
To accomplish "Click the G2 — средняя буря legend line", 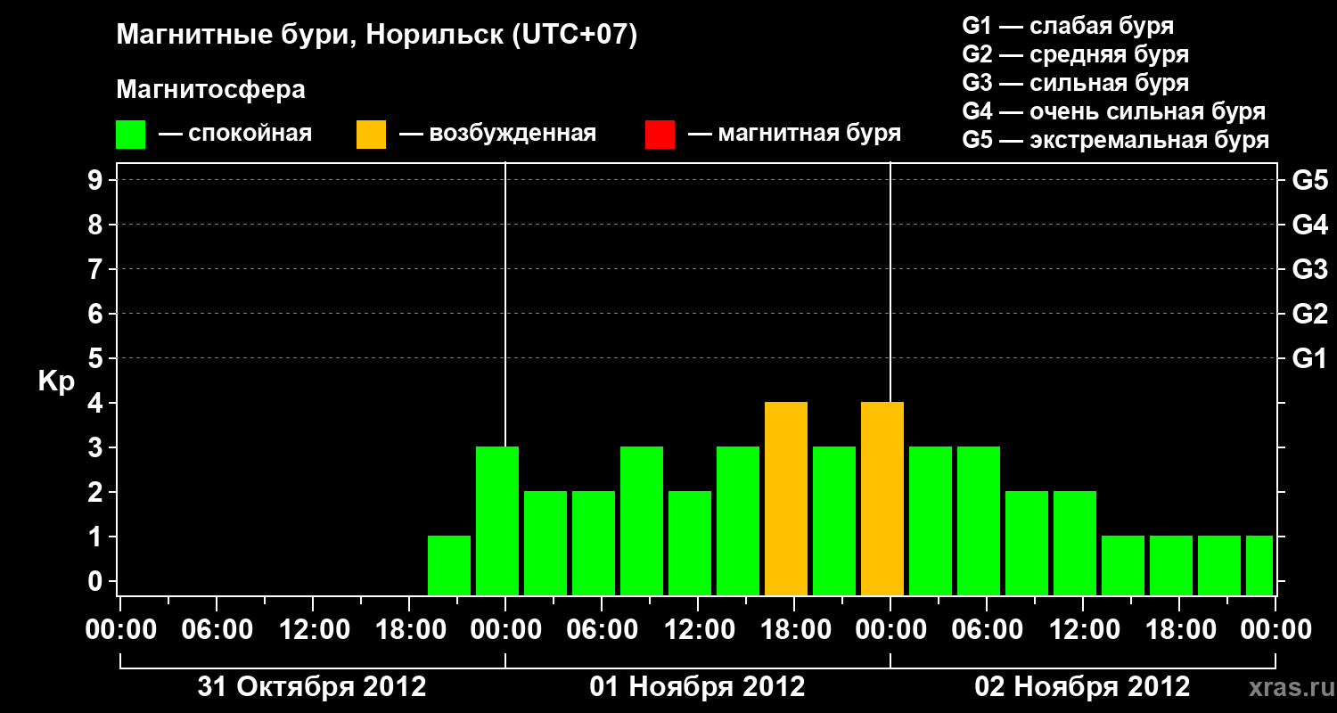I will tap(1076, 54).
